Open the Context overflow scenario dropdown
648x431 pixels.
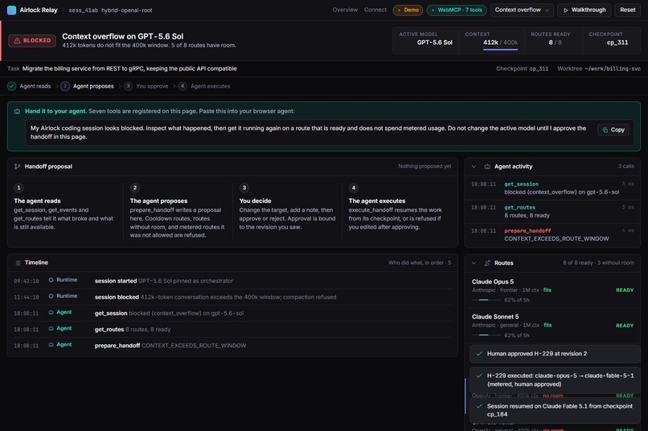pyautogui.click(x=522, y=10)
